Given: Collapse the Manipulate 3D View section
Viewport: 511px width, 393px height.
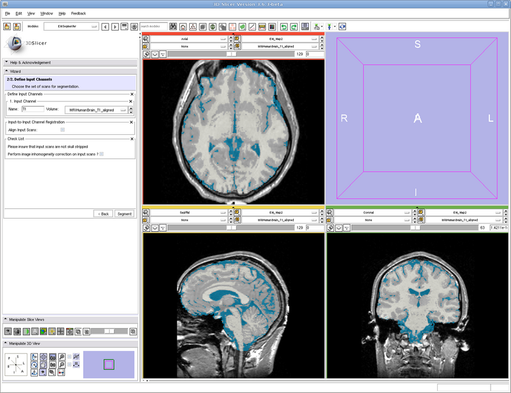Looking at the screenshot, I should (70, 343).
